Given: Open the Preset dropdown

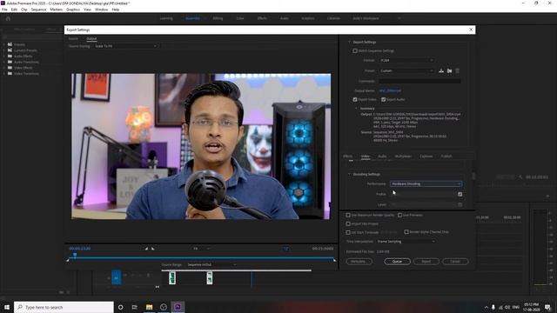Looking at the screenshot, I should coord(406,70).
